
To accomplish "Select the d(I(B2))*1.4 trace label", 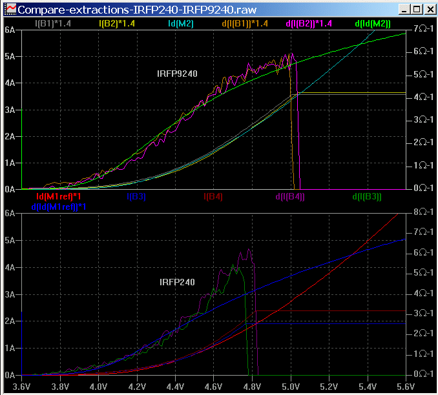I will [x=309, y=23].
